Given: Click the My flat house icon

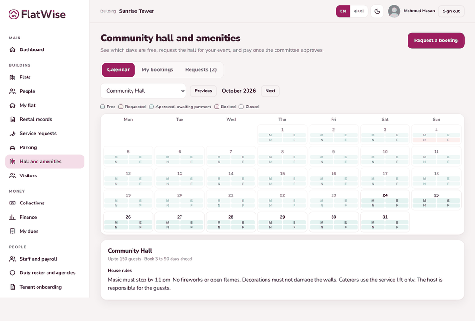Looking at the screenshot, I should [x=12, y=105].
